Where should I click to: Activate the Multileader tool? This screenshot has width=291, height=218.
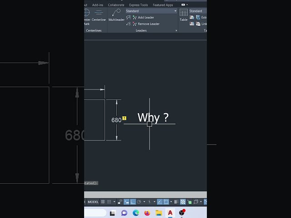116,15
